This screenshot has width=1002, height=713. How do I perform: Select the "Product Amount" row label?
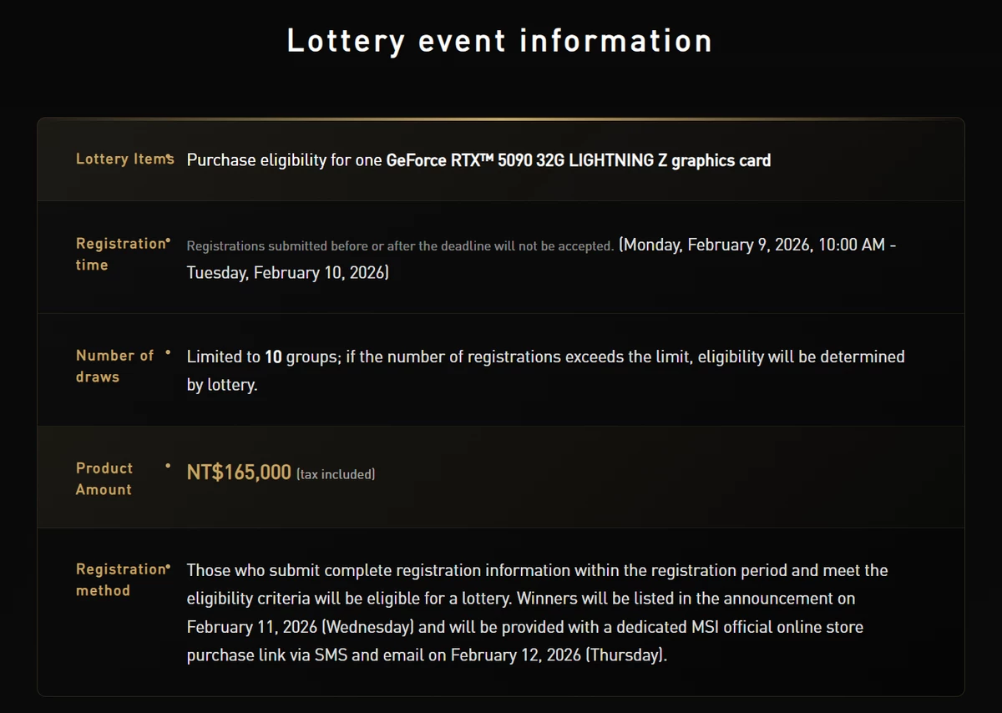(x=104, y=478)
